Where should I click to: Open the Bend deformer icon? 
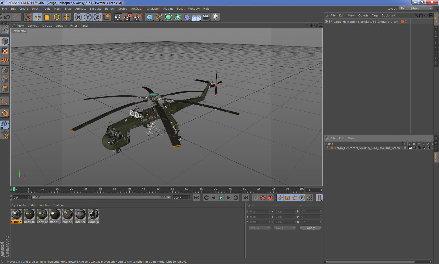click(x=187, y=17)
